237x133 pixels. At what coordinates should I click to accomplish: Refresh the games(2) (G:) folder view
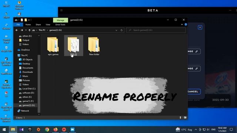[x=121, y=30]
